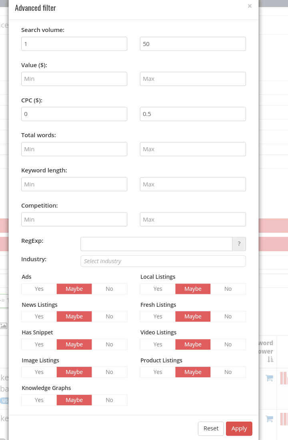Set Fresh Listings to No
Screen dimensions: 288x440
pos(228,316)
